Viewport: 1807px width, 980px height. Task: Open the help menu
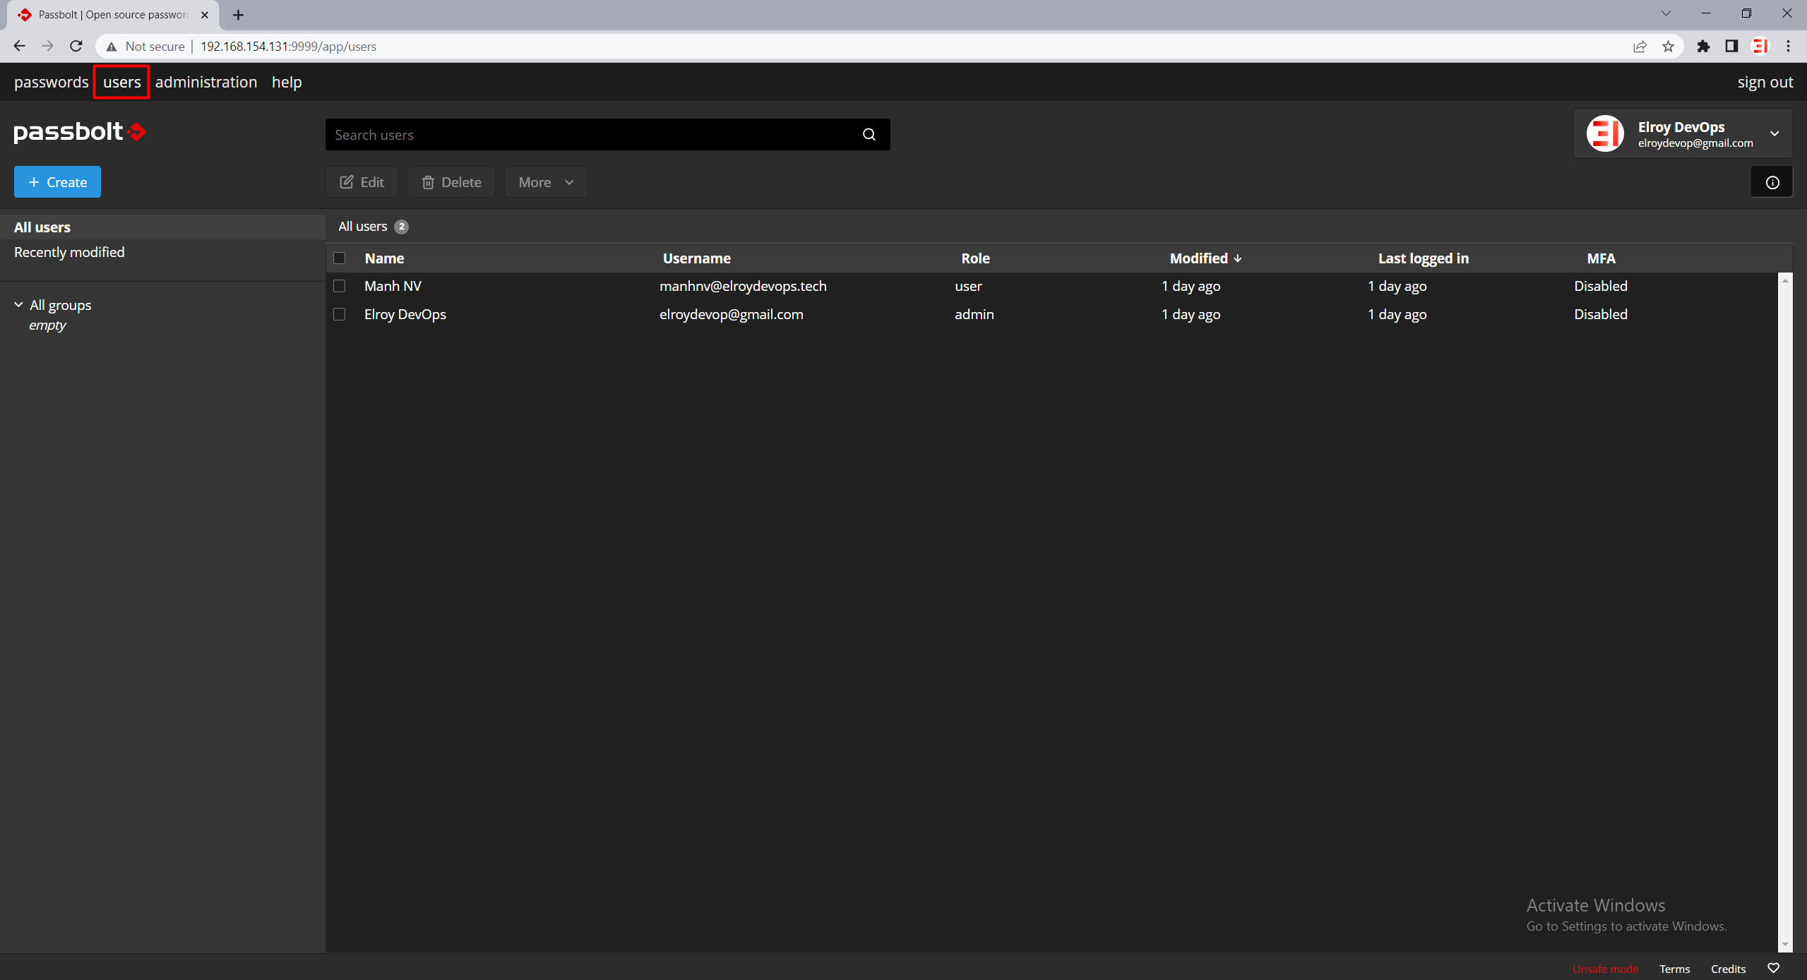287,82
